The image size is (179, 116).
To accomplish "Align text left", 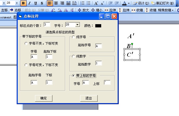I will 50,3.
